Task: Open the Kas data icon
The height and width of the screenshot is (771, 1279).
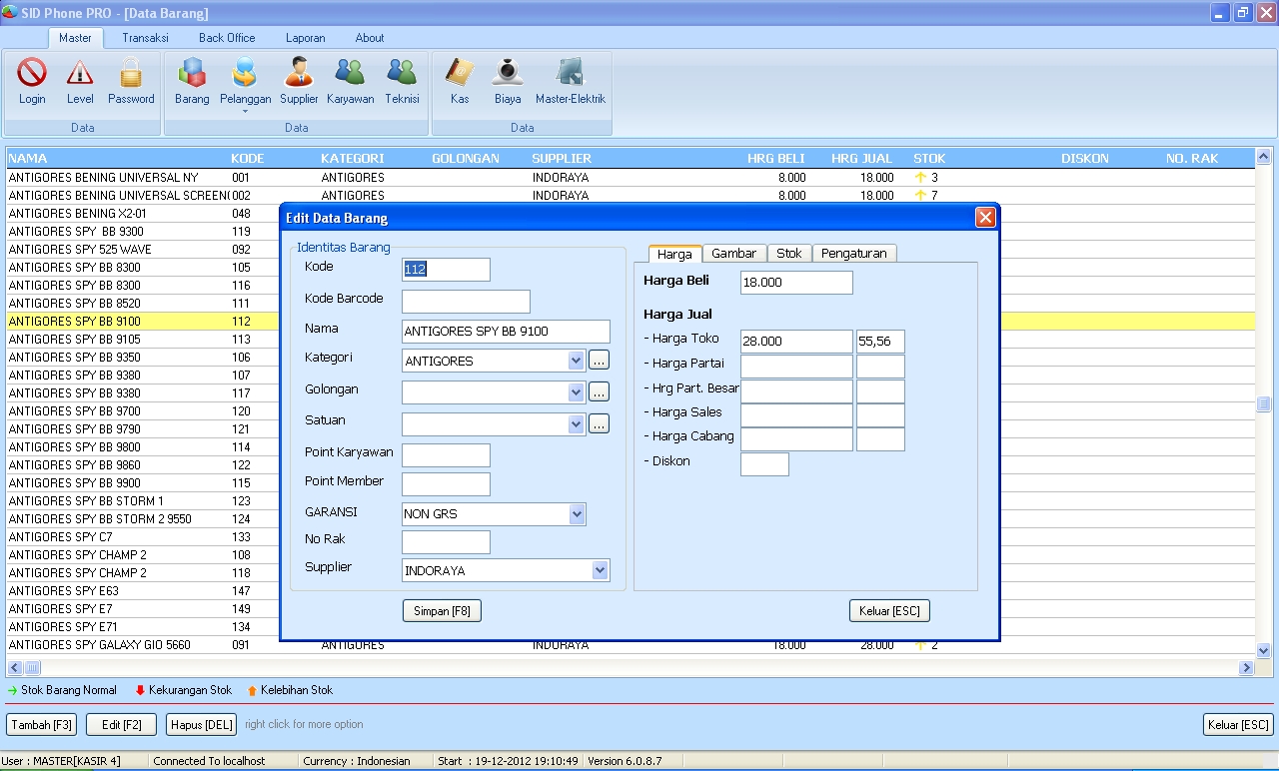Action: (458, 80)
